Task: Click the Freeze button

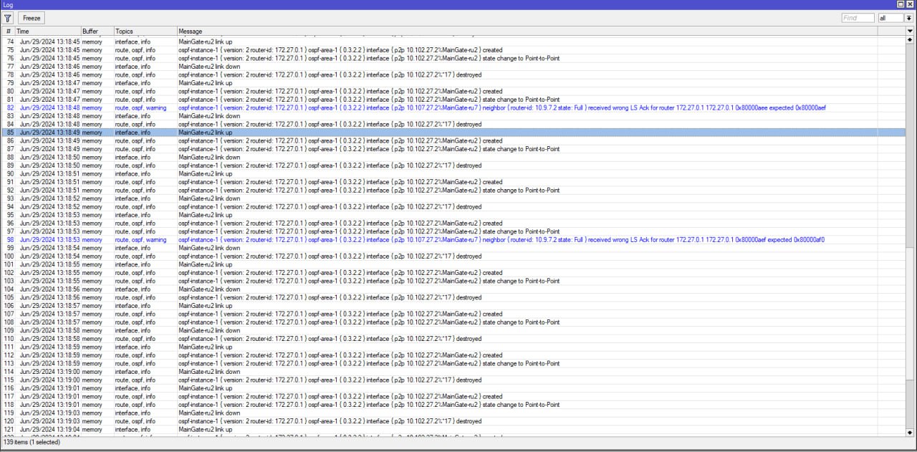Action: click(32, 18)
